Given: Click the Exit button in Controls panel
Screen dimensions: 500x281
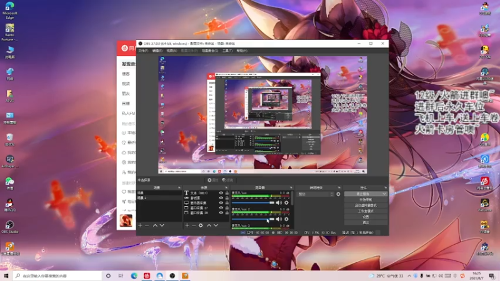Looking at the screenshot, I should (366, 222).
